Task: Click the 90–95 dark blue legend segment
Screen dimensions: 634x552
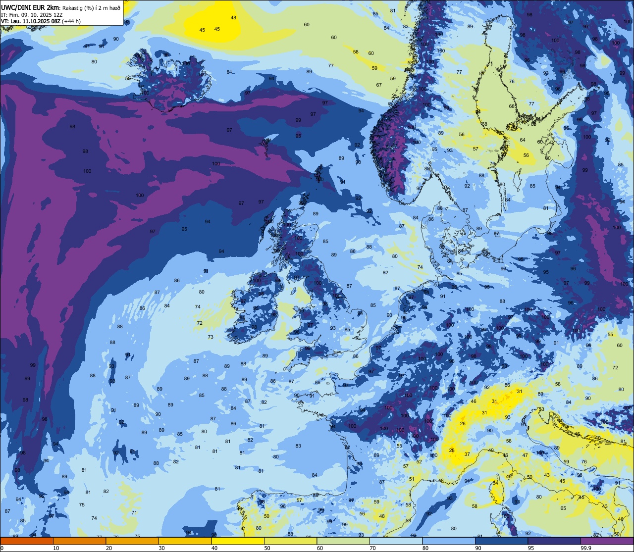Action: tap(501, 541)
